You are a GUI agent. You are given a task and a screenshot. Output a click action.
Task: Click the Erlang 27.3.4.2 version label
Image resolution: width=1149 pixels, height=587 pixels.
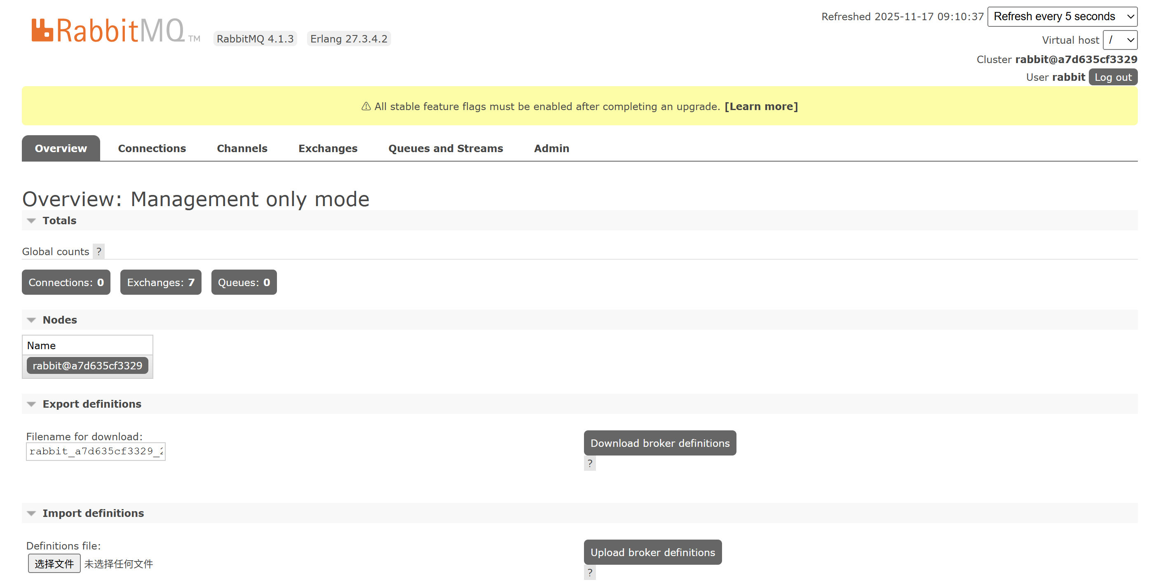click(349, 39)
